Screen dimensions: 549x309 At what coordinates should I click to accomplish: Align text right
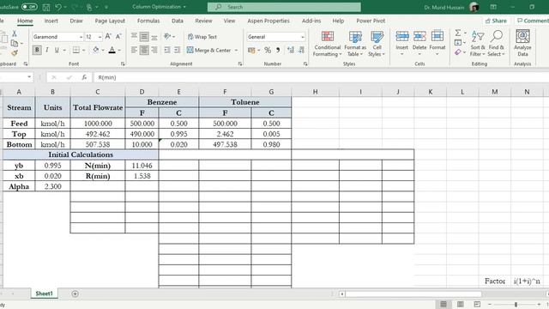click(x=154, y=50)
